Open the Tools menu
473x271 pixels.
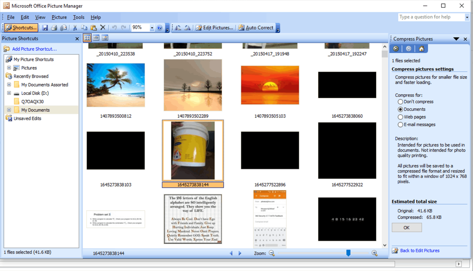[x=79, y=17]
